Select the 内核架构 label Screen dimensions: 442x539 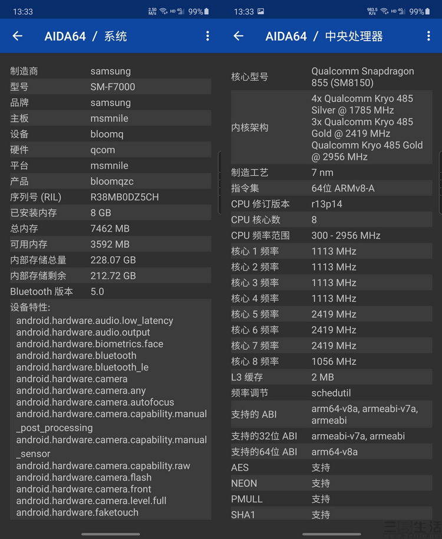[250, 127]
